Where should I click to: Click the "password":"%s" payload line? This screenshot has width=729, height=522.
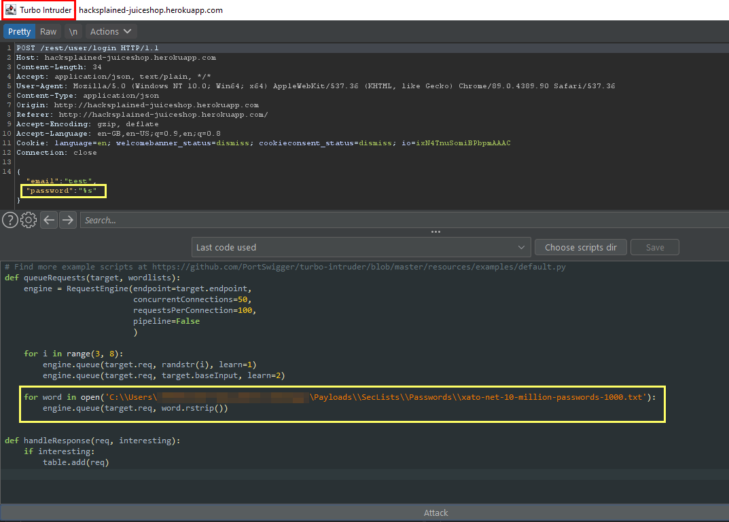click(x=61, y=191)
